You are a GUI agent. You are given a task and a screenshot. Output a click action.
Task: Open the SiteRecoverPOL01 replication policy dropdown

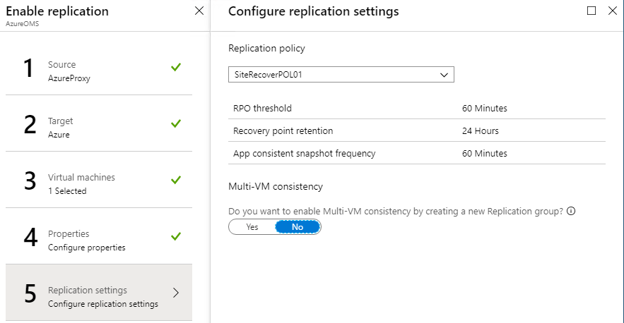click(341, 75)
